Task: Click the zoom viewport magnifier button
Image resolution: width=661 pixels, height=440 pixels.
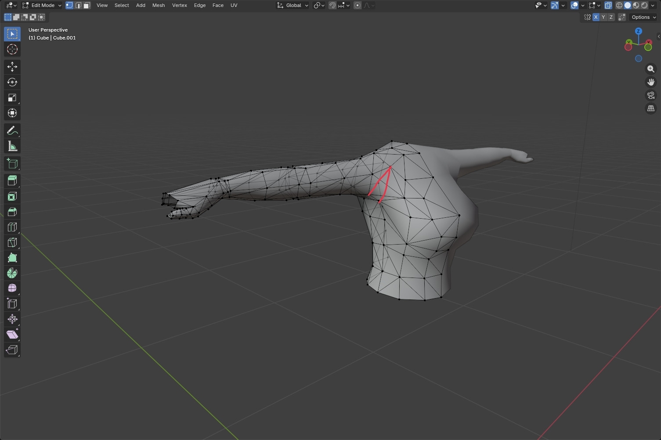Action: click(650, 69)
